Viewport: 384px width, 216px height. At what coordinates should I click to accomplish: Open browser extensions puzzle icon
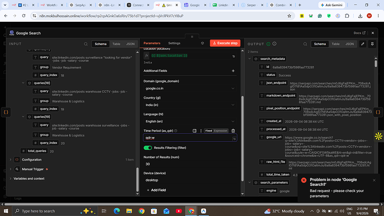(x=347, y=16)
